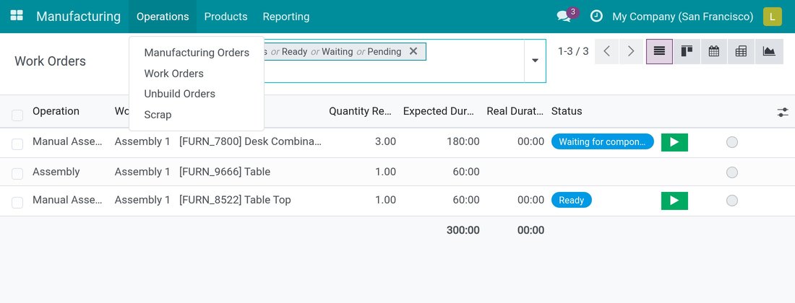
Task: Click the FURN_9666 Table row status circle
Action: [x=731, y=172]
